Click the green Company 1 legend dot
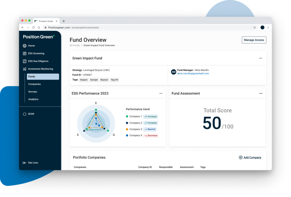This screenshot has width=291, height=197. click(x=127, y=116)
